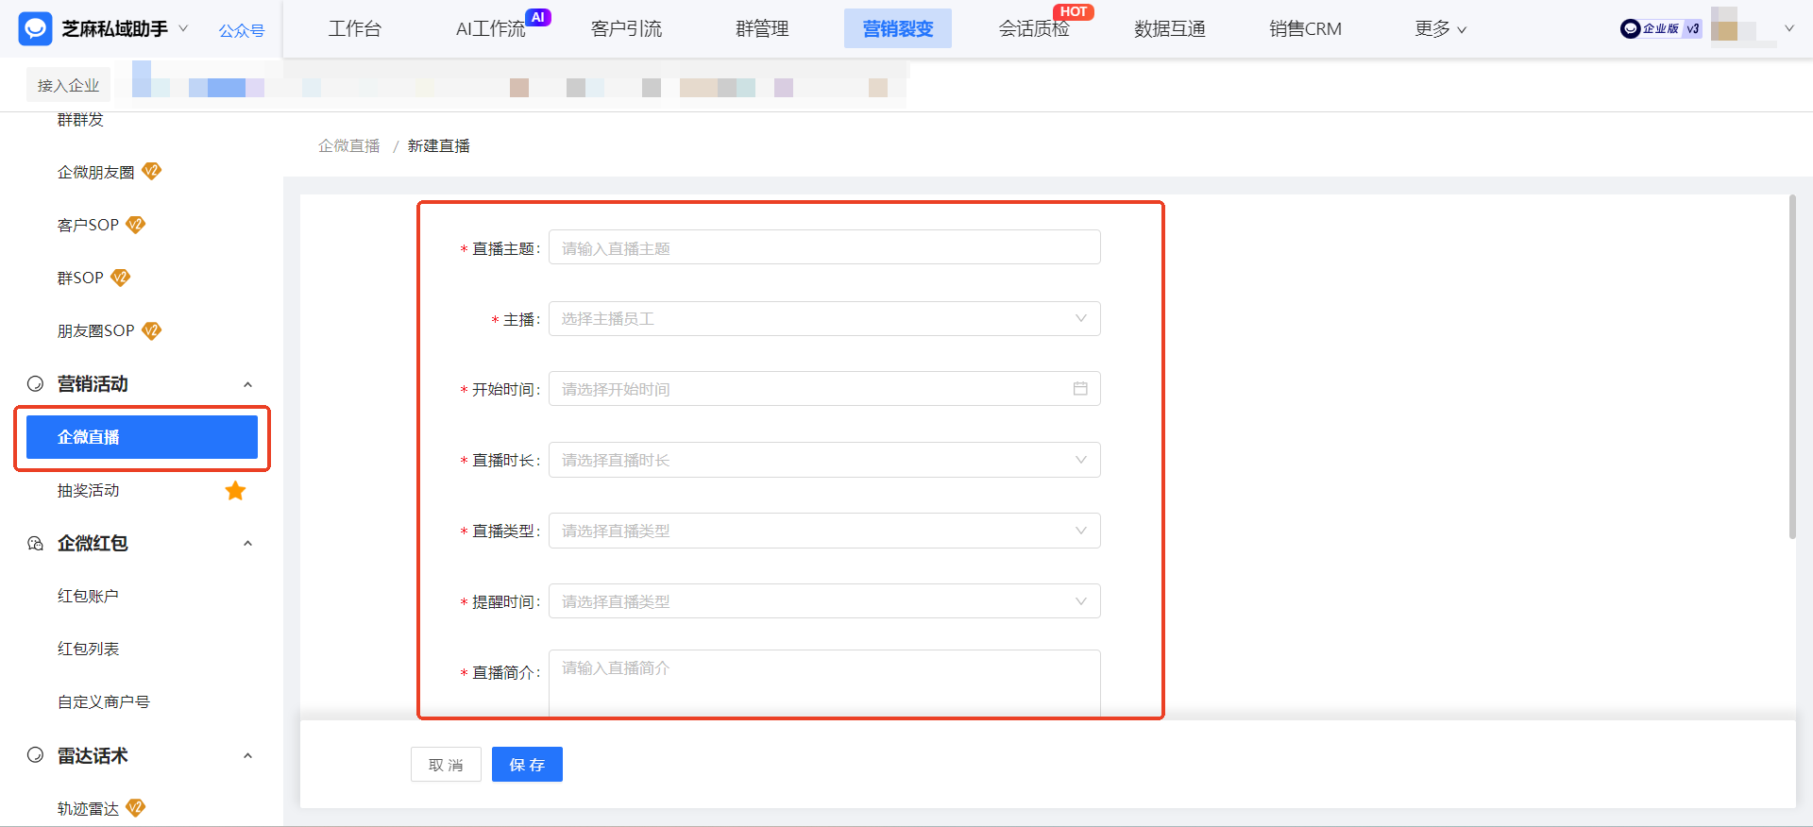Screen dimensions: 1813x827
Task: Click the V2 badge beside 企微朋友圈
Action: pos(151,171)
